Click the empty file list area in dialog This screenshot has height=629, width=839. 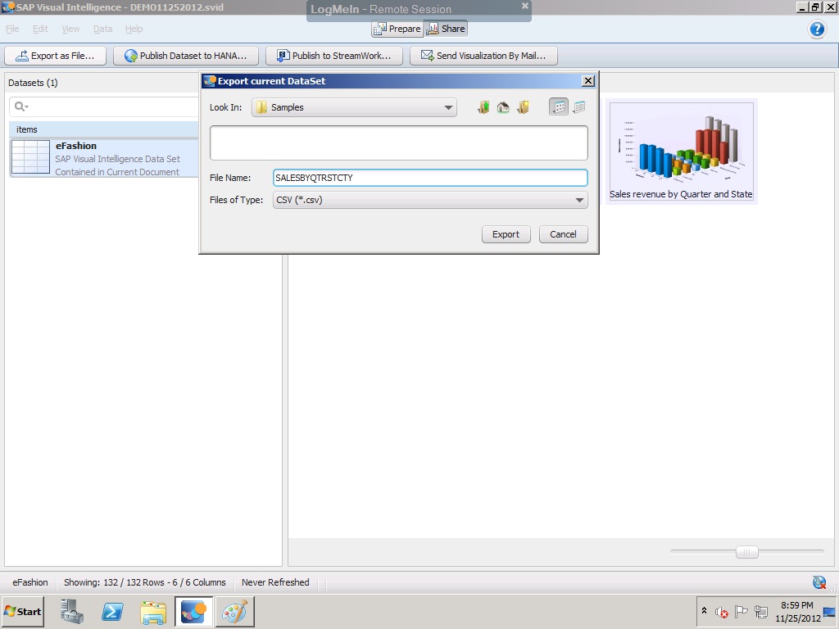click(x=399, y=143)
